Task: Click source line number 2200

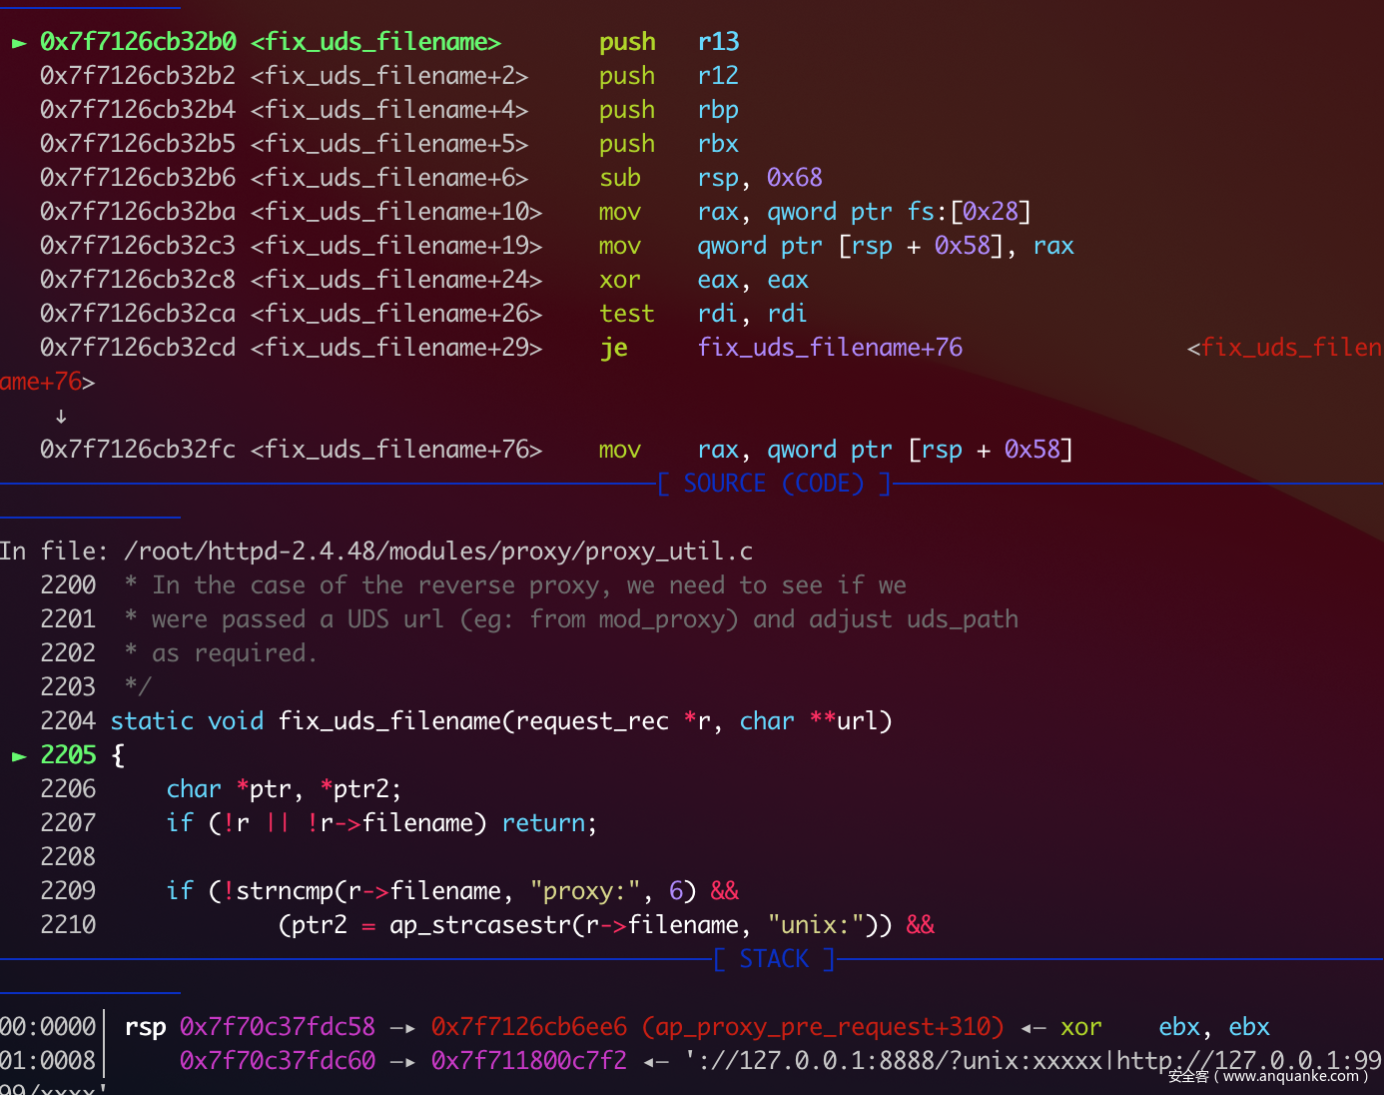Action: click(68, 585)
